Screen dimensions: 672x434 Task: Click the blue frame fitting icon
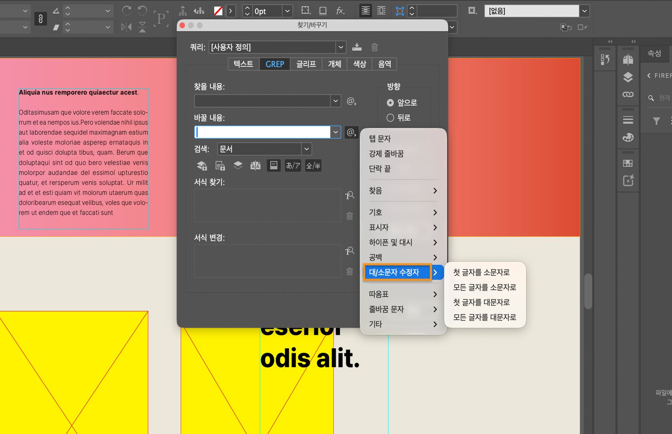400,11
